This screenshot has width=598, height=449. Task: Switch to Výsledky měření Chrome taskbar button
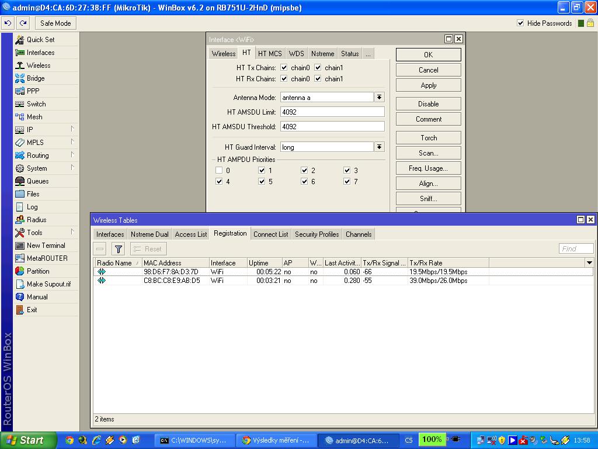pos(276,440)
